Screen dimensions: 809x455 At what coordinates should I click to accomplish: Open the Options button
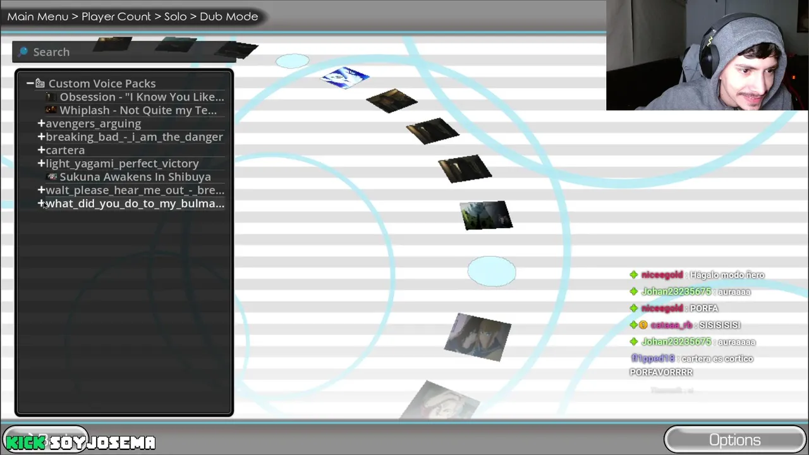[734, 440]
